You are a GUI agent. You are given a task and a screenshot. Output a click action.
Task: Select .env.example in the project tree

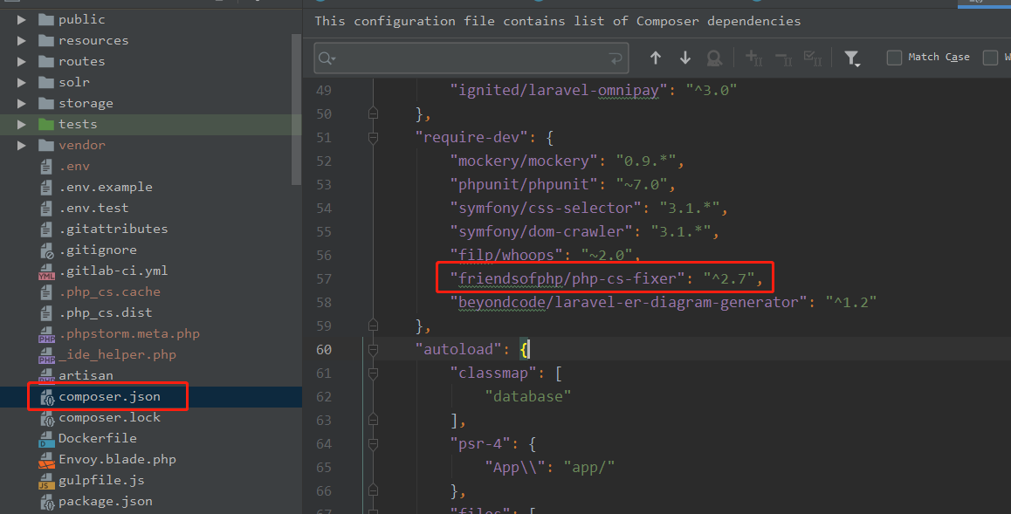pyautogui.click(x=106, y=188)
